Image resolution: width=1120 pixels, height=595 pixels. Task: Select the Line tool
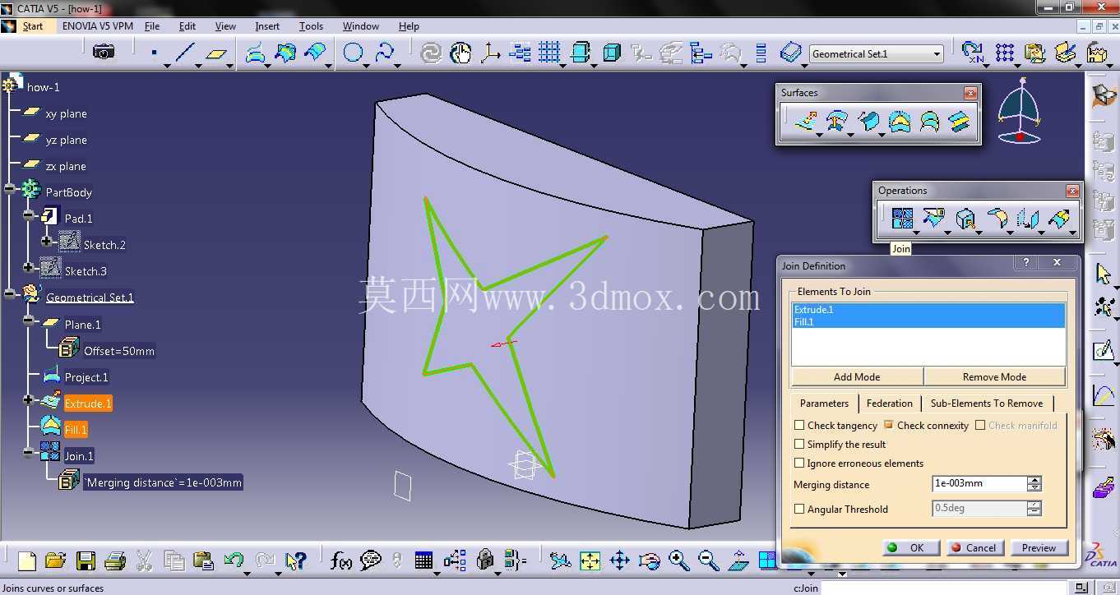tap(185, 53)
